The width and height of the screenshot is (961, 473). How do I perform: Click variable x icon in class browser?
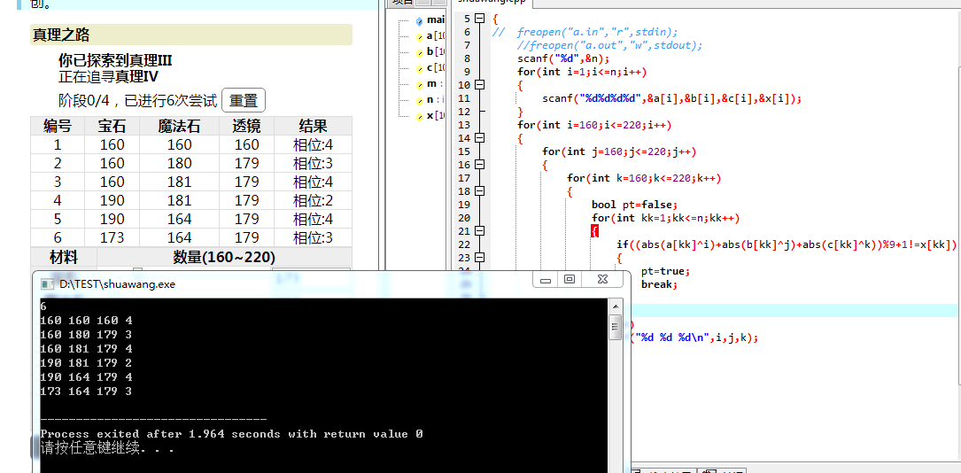tap(420, 116)
